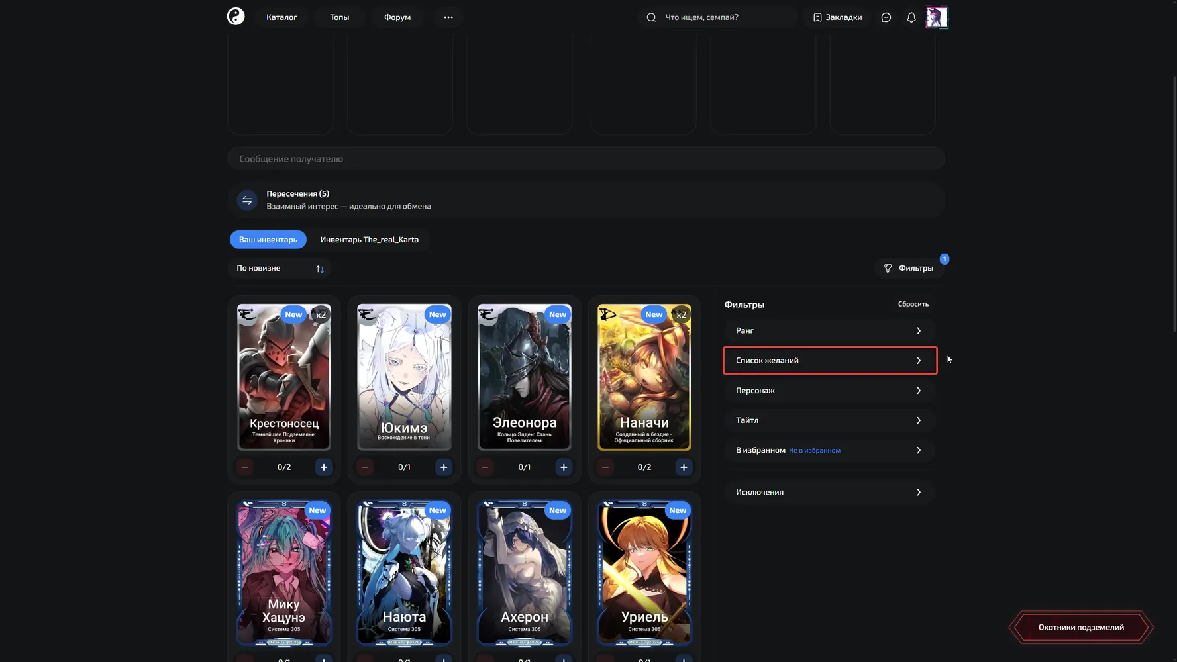Decrease Юкимэ count with minus
1177x662 pixels.
click(x=365, y=467)
